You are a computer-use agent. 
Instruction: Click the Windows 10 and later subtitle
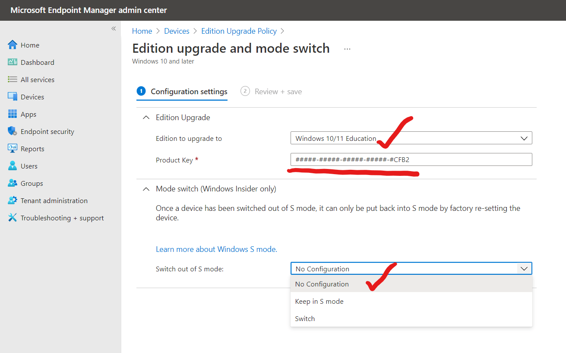(163, 61)
